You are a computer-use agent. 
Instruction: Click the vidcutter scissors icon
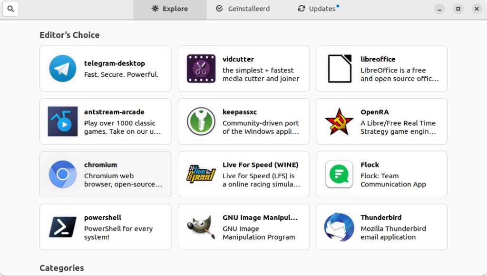pyautogui.click(x=201, y=68)
